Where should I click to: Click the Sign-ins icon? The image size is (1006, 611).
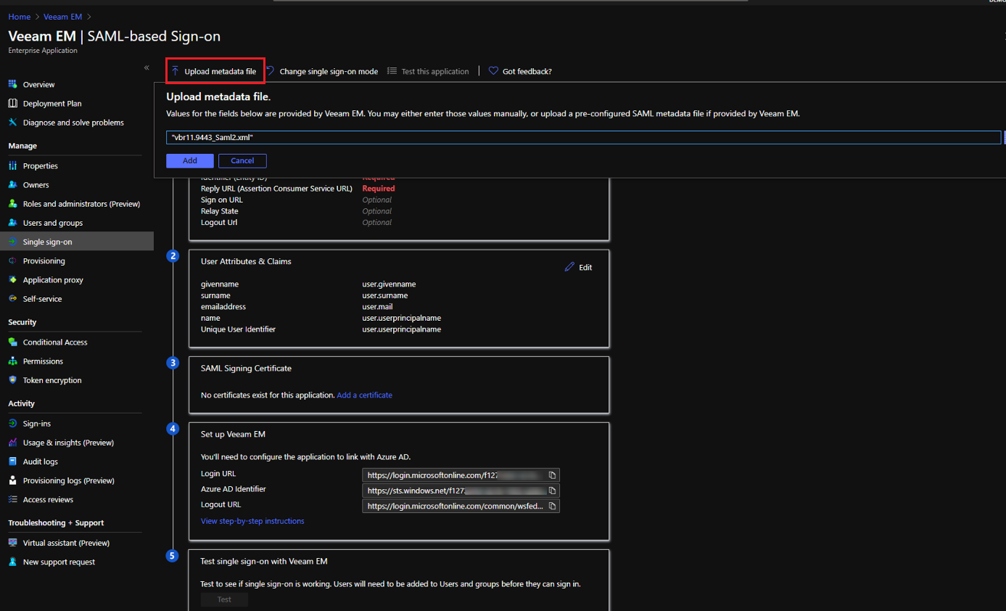tap(12, 423)
